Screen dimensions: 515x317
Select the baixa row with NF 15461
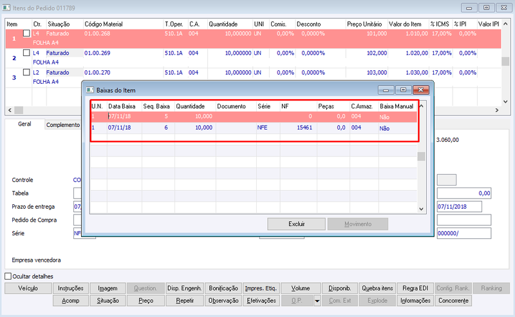254,128
